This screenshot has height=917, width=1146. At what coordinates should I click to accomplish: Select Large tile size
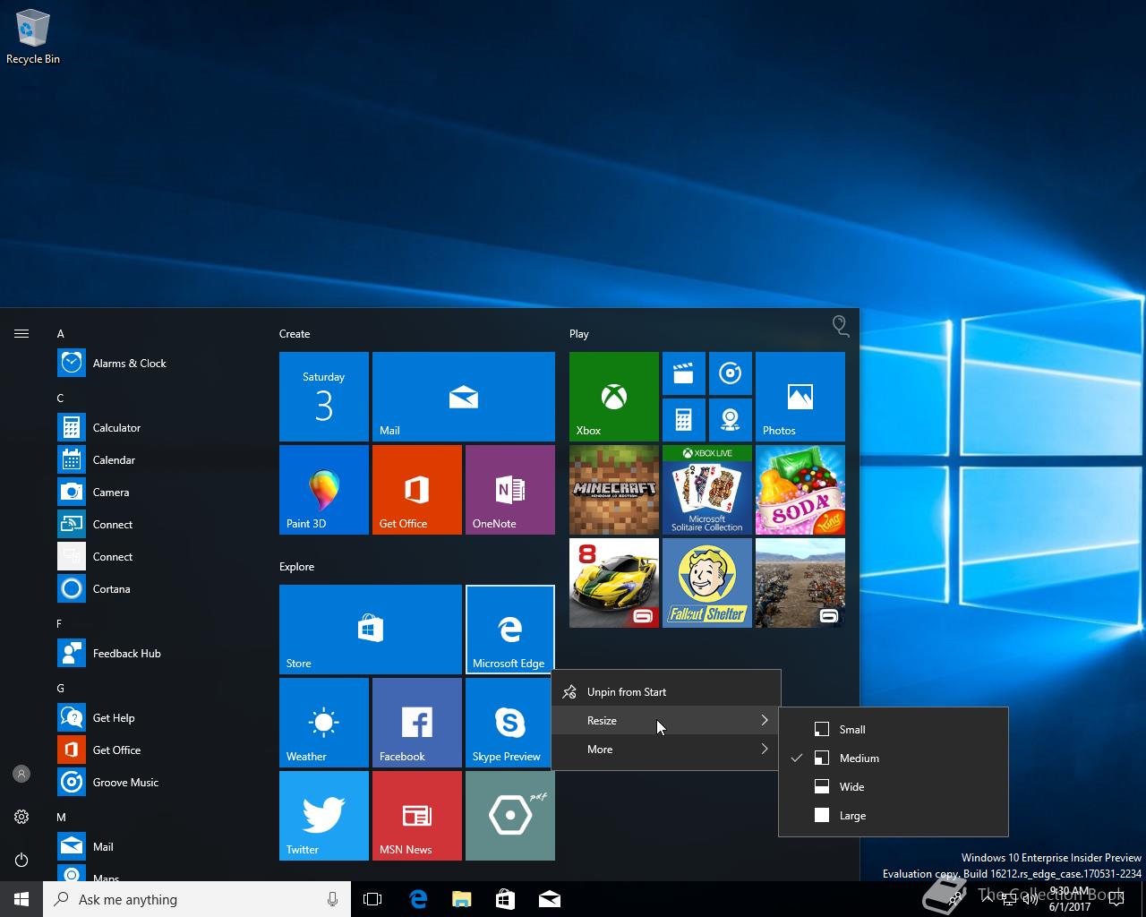(x=894, y=816)
